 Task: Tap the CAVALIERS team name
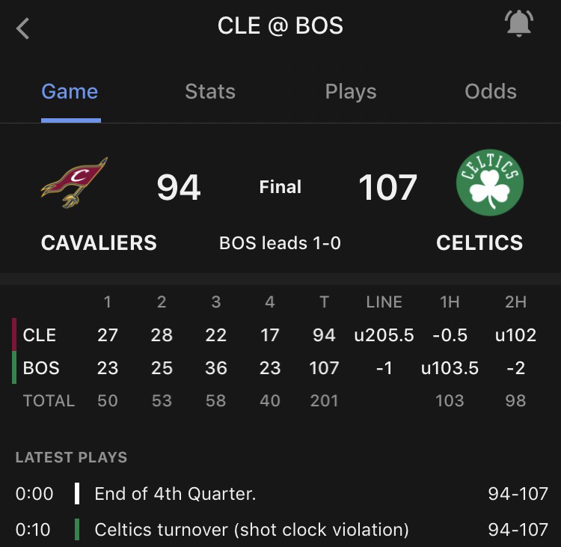click(99, 242)
